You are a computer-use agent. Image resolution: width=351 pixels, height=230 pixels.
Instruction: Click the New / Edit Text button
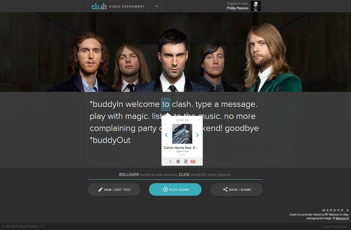click(x=114, y=189)
